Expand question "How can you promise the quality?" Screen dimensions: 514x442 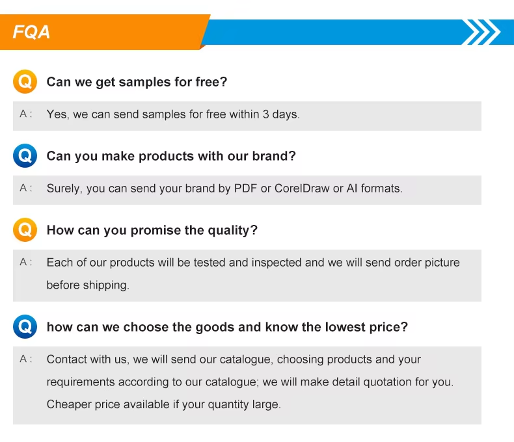coord(152,231)
